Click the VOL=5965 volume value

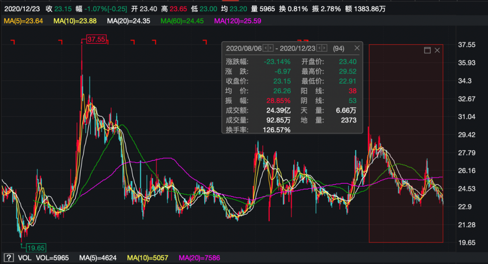52,258
